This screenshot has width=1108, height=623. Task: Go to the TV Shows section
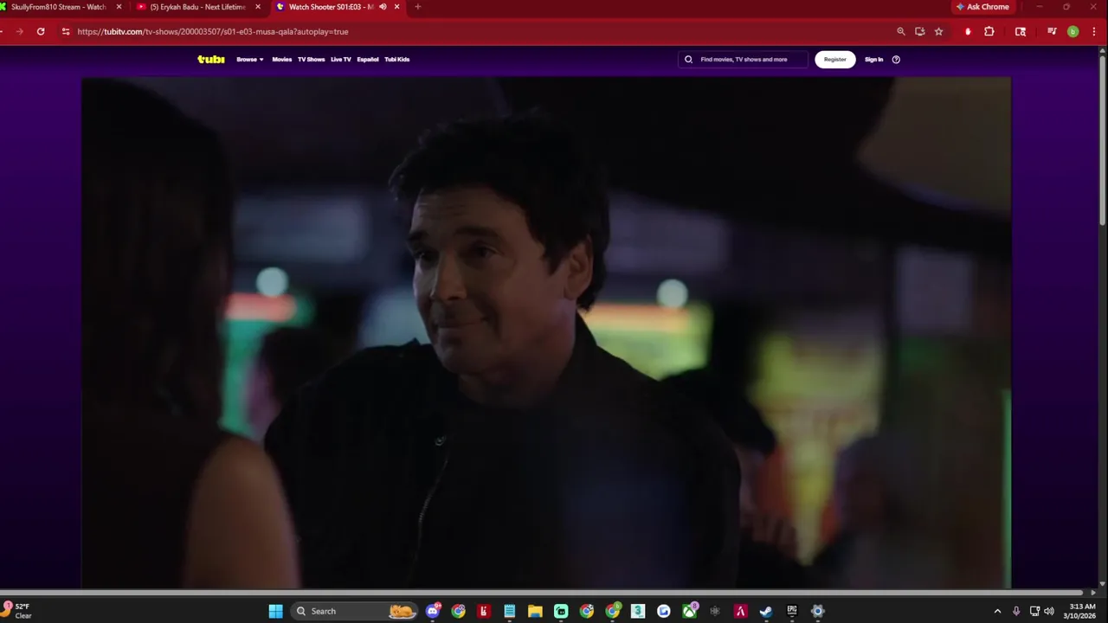click(311, 60)
